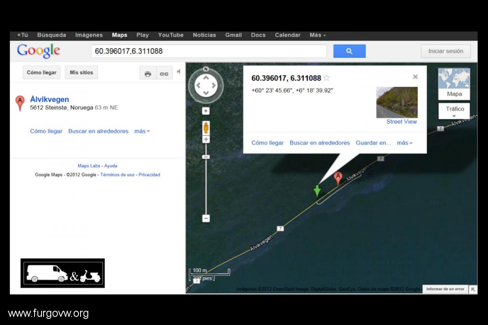Click the Street View link in info window
Image resolution: width=488 pixels, height=325 pixels.
[402, 122]
